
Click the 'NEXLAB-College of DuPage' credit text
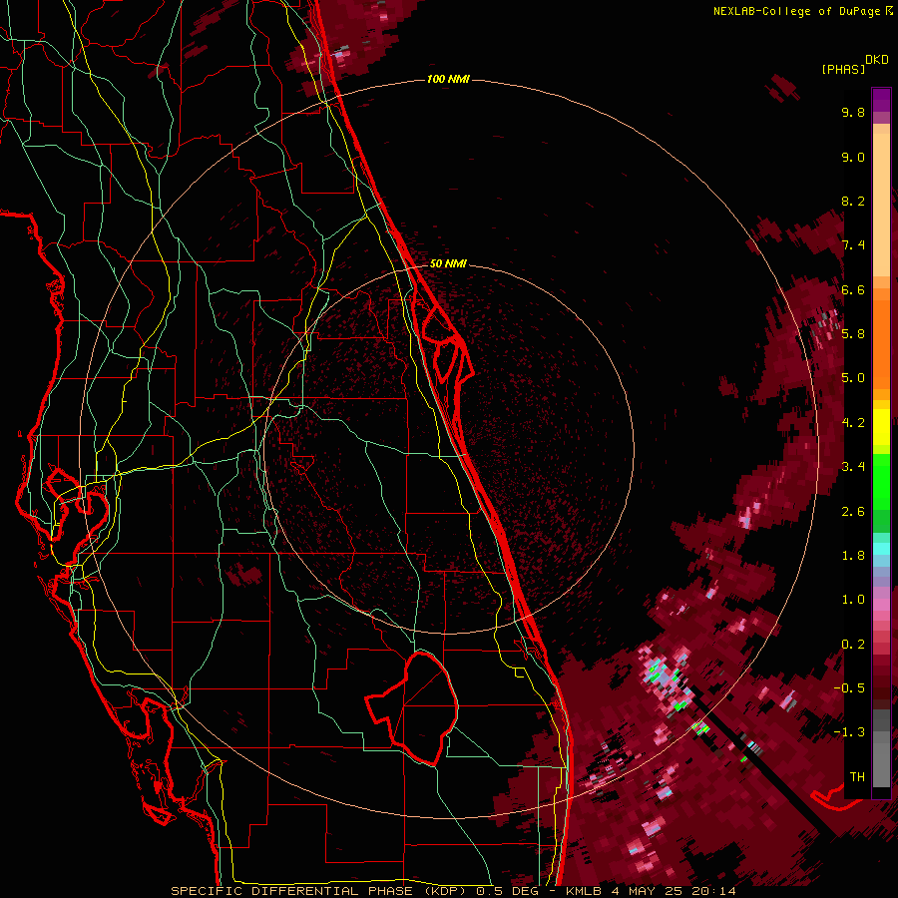(x=796, y=11)
